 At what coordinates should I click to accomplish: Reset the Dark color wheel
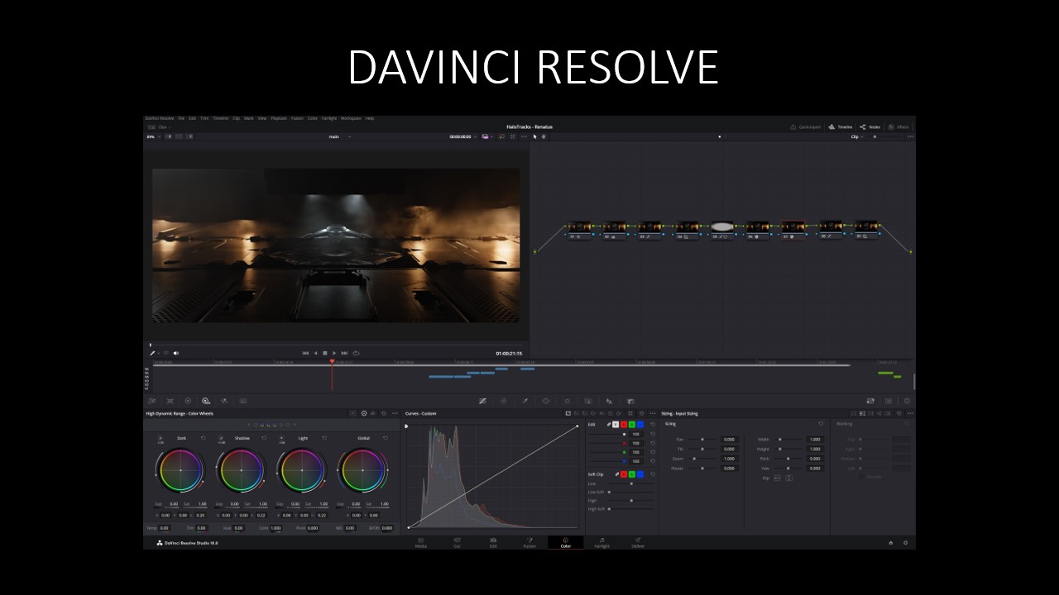click(204, 438)
